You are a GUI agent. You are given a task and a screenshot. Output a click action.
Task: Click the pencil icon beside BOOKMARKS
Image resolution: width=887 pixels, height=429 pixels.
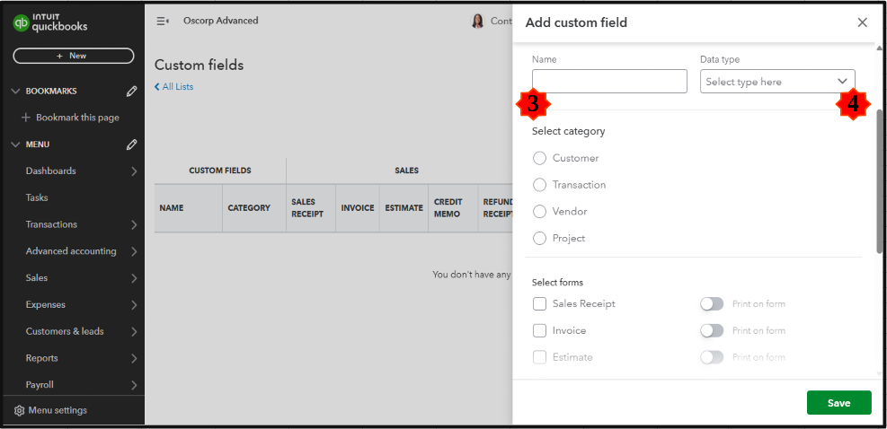[x=132, y=91]
